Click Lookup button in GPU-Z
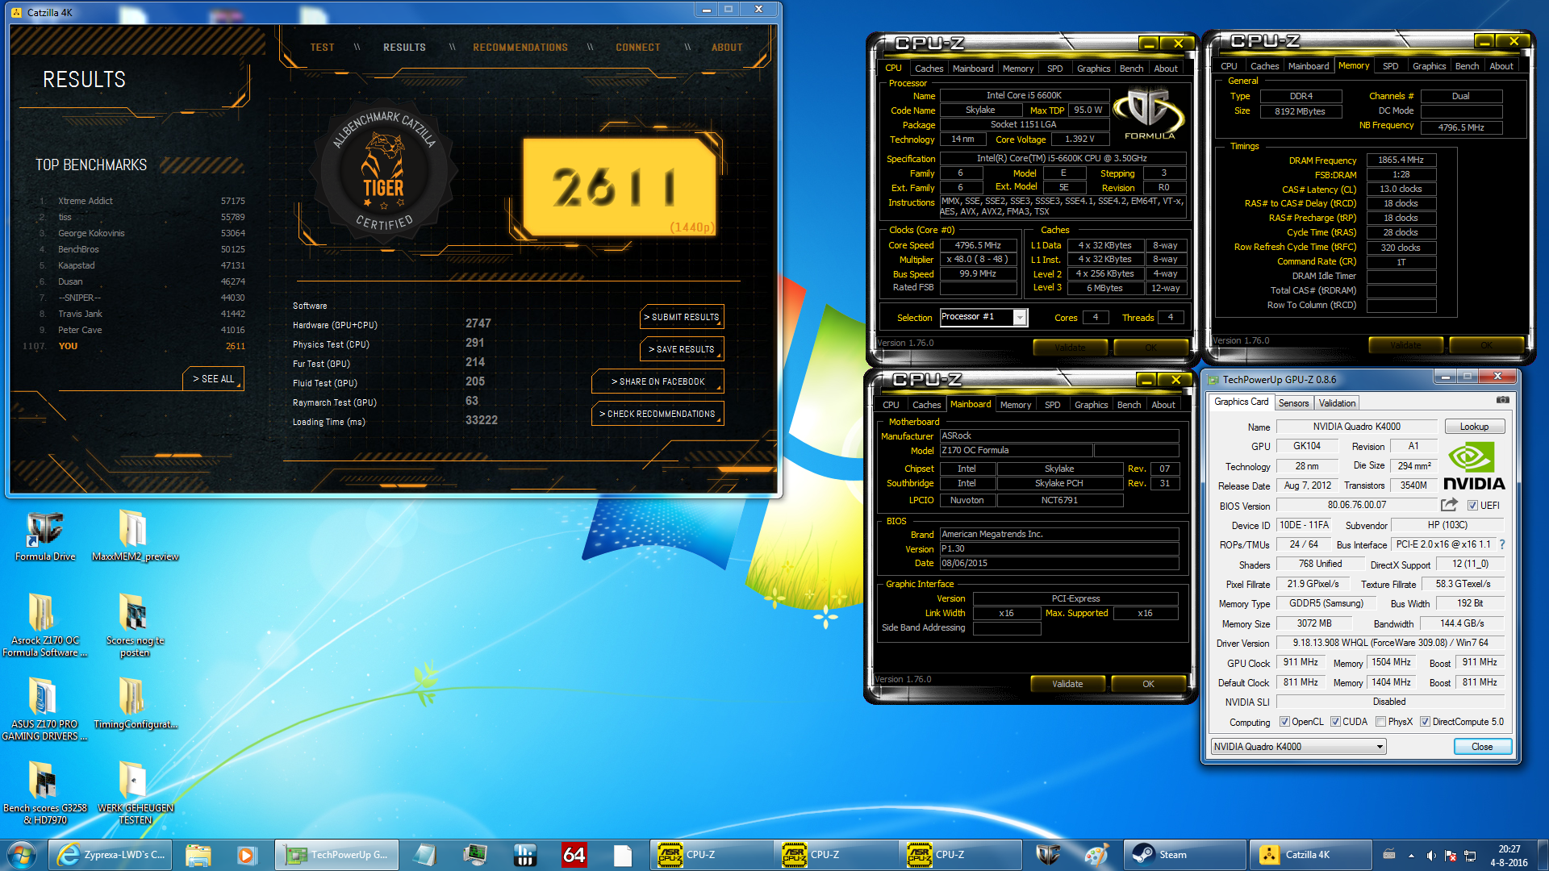1549x871 pixels. tap(1473, 427)
